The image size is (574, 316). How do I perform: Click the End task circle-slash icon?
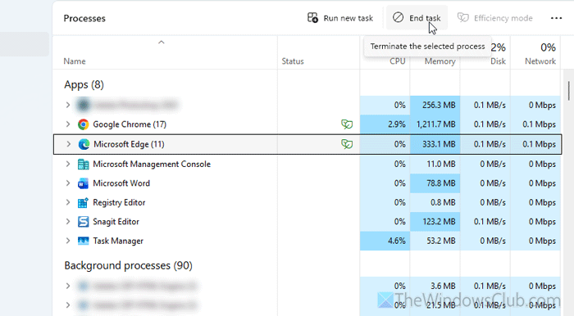398,17
